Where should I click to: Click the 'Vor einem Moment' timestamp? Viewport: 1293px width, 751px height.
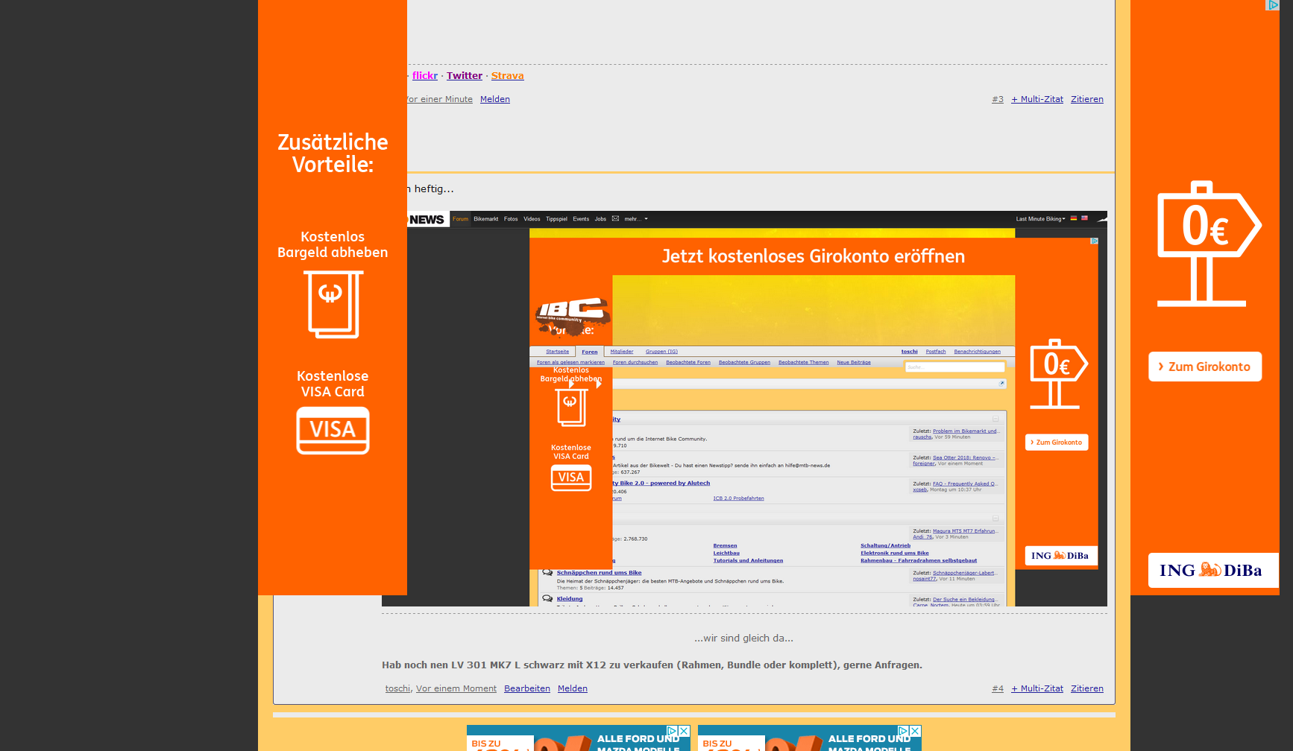pos(456,688)
